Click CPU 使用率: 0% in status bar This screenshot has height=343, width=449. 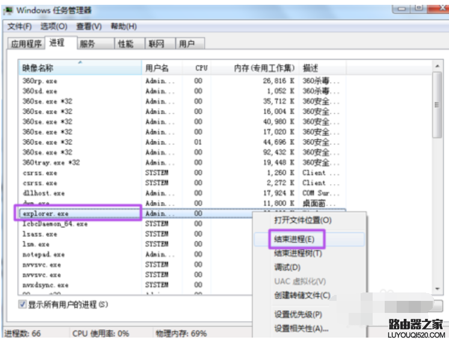click(100, 333)
